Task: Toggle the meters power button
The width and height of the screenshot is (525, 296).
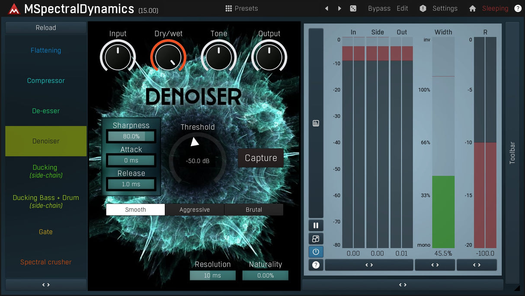Action: point(316,251)
